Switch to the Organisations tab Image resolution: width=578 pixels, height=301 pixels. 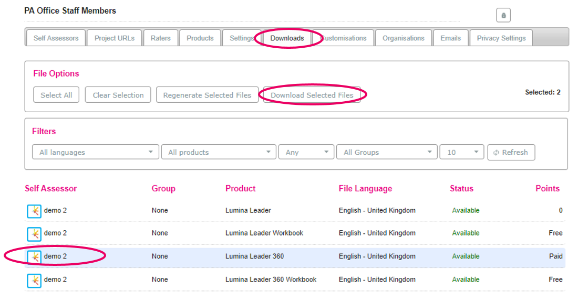403,38
